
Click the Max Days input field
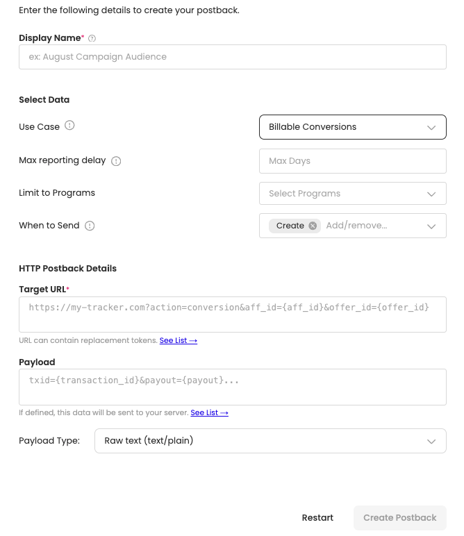tap(352, 161)
